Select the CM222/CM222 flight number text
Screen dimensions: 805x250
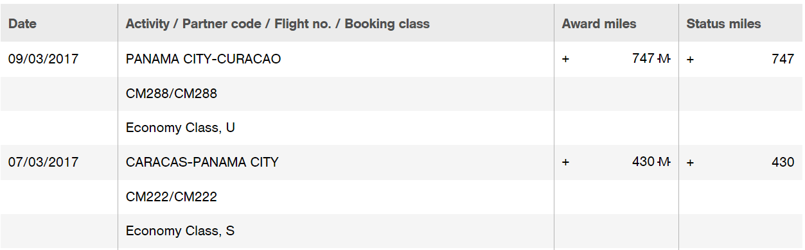(x=172, y=197)
